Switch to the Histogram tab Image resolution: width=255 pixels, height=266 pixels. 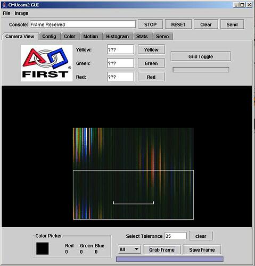pyautogui.click(x=118, y=36)
